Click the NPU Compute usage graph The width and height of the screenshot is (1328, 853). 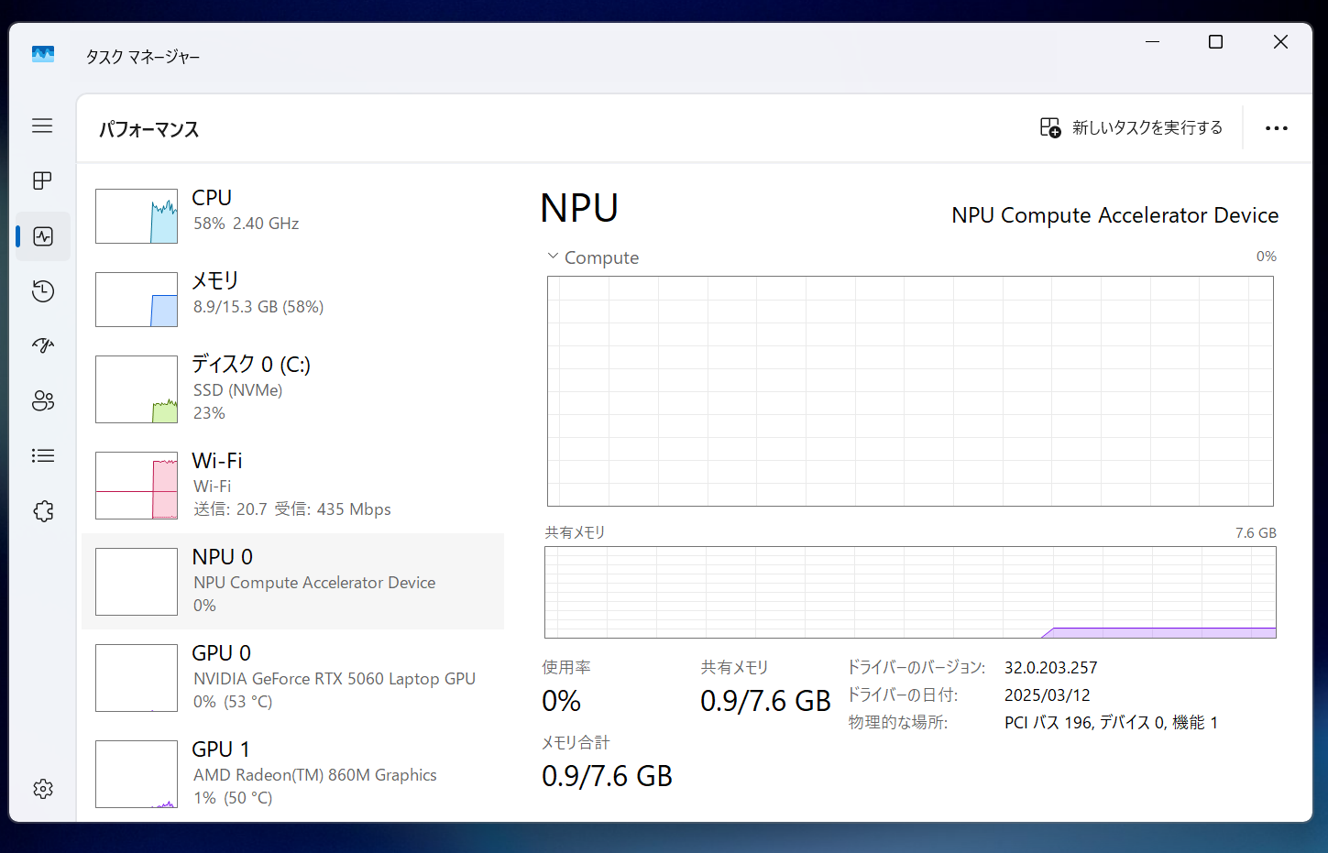909,391
